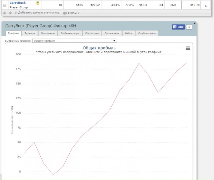Tick the CarryBuck row checkbox

(x=5, y=5)
